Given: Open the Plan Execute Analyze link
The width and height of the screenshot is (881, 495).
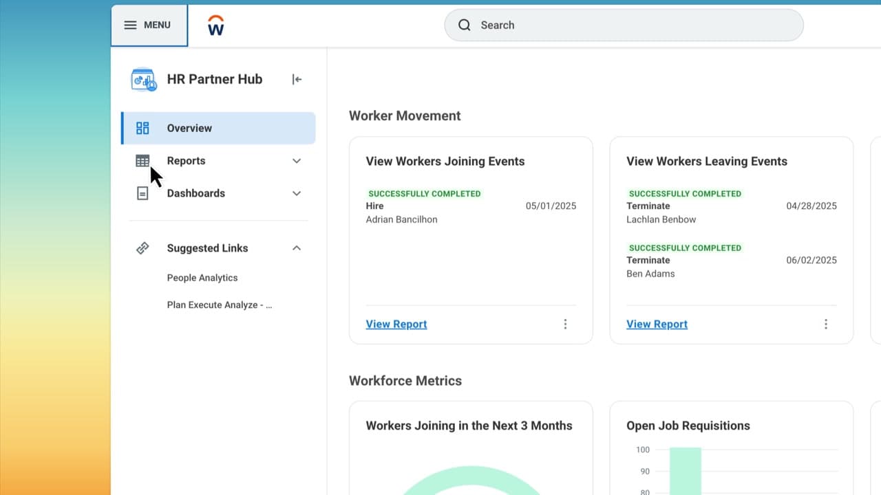Looking at the screenshot, I should click(x=220, y=305).
